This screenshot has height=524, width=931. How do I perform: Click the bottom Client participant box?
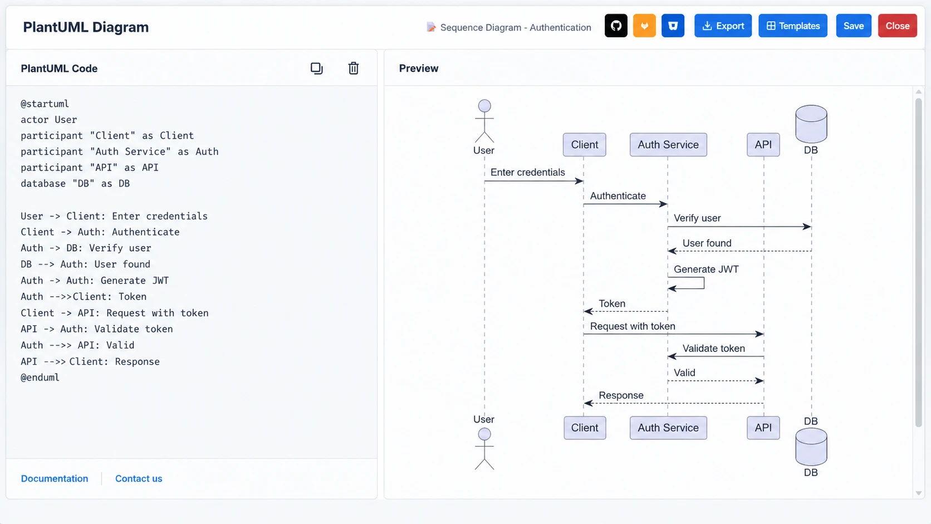(585, 428)
